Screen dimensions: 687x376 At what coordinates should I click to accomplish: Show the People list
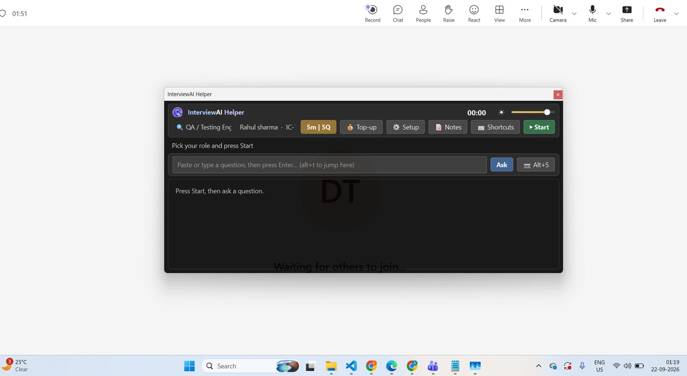click(423, 13)
